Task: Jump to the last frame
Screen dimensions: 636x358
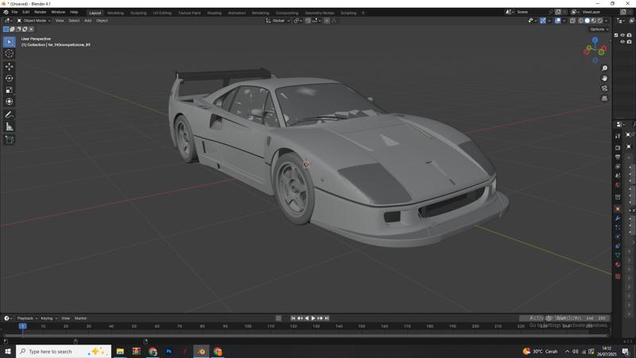Action: point(327,318)
